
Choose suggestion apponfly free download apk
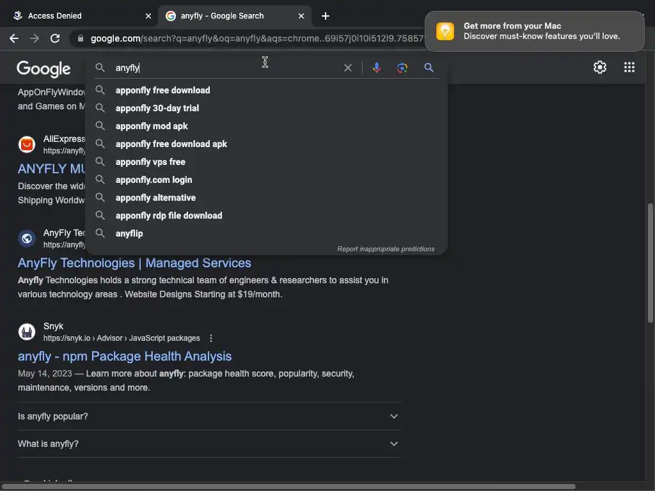click(x=266, y=144)
